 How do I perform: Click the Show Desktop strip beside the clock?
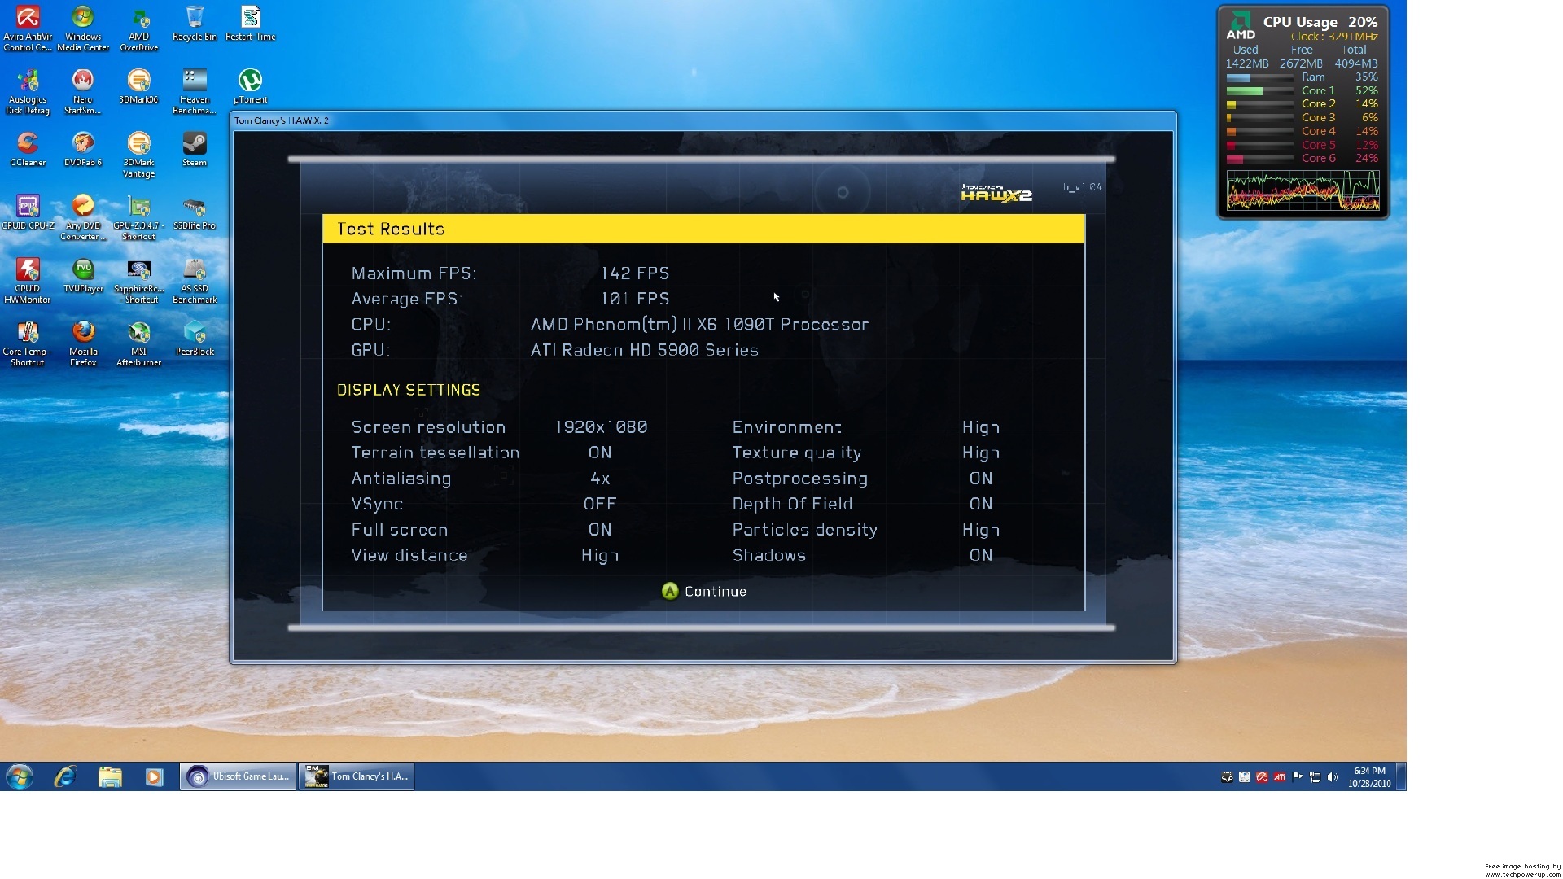click(x=1401, y=776)
